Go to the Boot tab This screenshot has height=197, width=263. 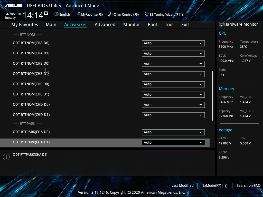coord(153,25)
